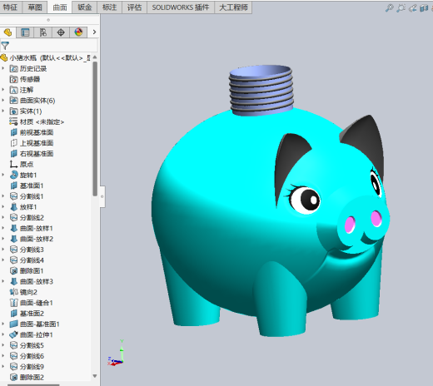The width and height of the screenshot is (433, 386).
Task: Switch to the 钣金 tab
Action: [85, 7]
